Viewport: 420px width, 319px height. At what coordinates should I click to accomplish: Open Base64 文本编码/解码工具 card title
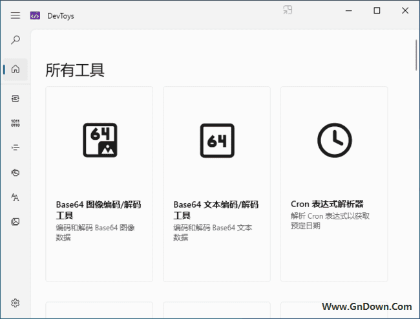point(216,210)
